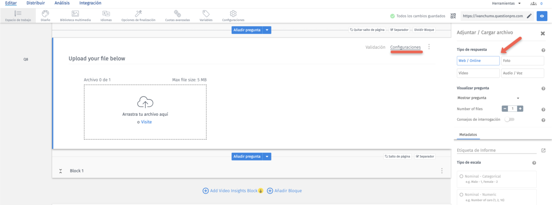Open Block 1 three-dot options menu
This screenshot has width=552, height=205.
pos(442,171)
